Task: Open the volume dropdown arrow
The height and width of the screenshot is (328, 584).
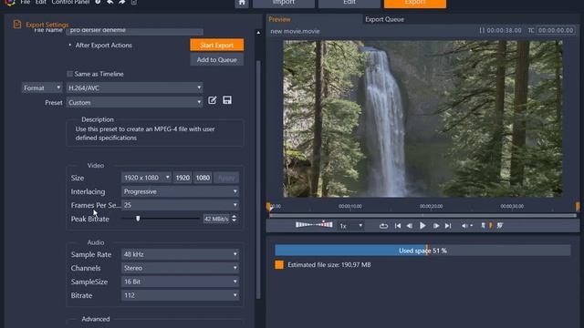Action: (x=472, y=226)
